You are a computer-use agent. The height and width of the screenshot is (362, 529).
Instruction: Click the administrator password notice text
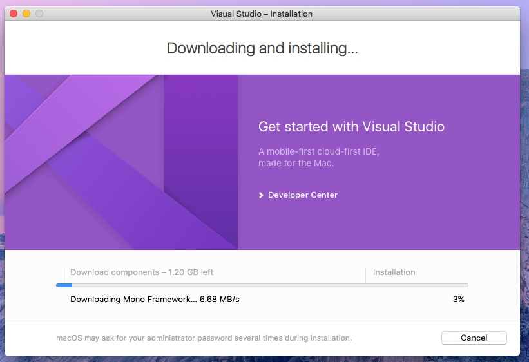[204, 338]
